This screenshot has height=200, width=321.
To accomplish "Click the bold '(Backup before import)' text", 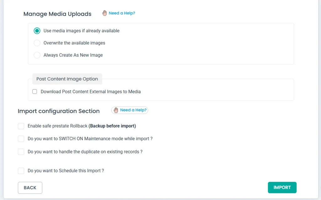I will [112, 126].
